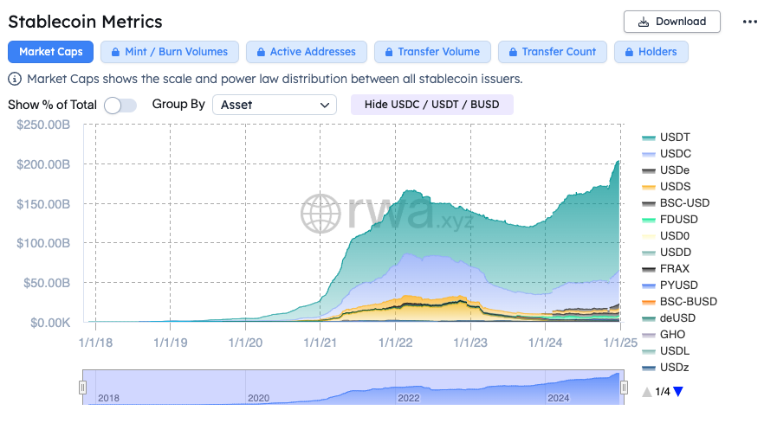The image size is (777, 423).
Task: Click the Download button
Action: (x=671, y=22)
